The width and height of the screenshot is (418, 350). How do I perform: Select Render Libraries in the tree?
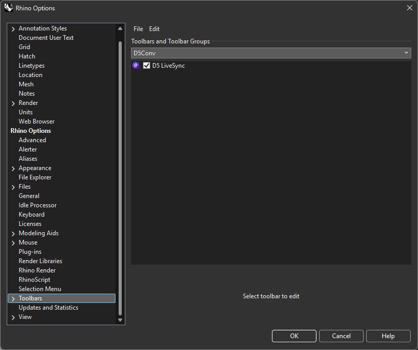click(x=40, y=261)
